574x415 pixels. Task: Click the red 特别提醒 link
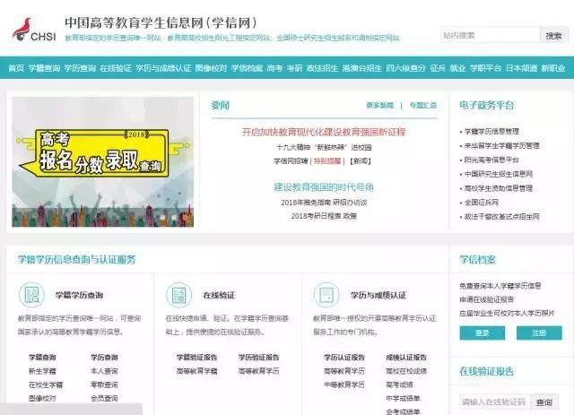coord(327,161)
